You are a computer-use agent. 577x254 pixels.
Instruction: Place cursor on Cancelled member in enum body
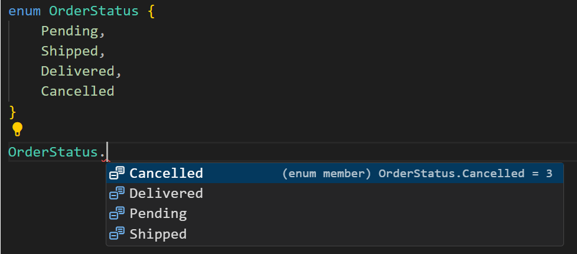(x=77, y=91)
